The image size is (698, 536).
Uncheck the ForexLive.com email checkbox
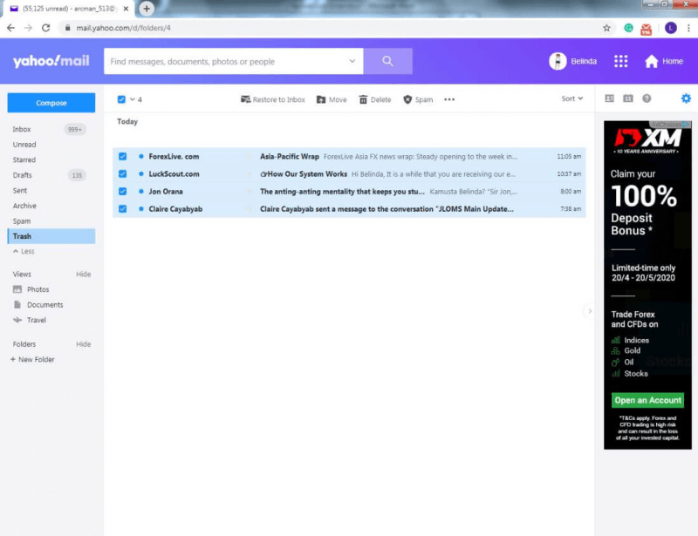click(122, 156)
